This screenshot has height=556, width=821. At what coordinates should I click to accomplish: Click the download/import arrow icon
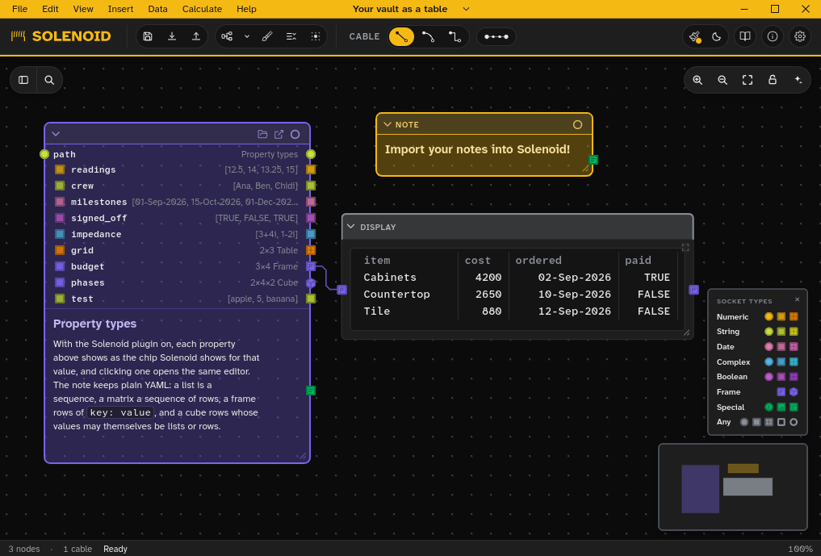(x=172, y=36)
